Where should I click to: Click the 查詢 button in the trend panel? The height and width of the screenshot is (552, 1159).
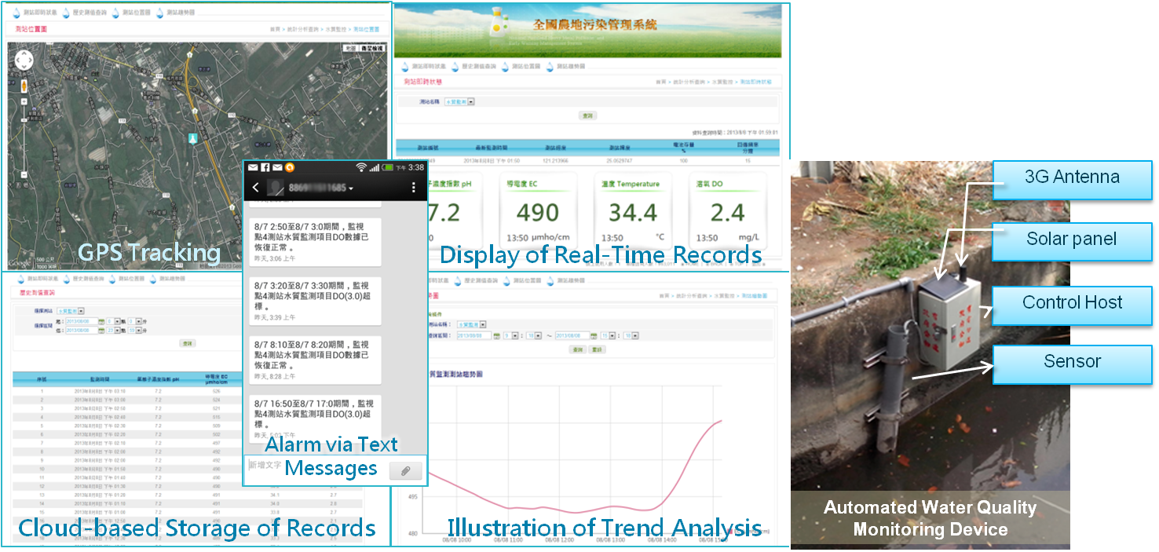pos(577,349)
